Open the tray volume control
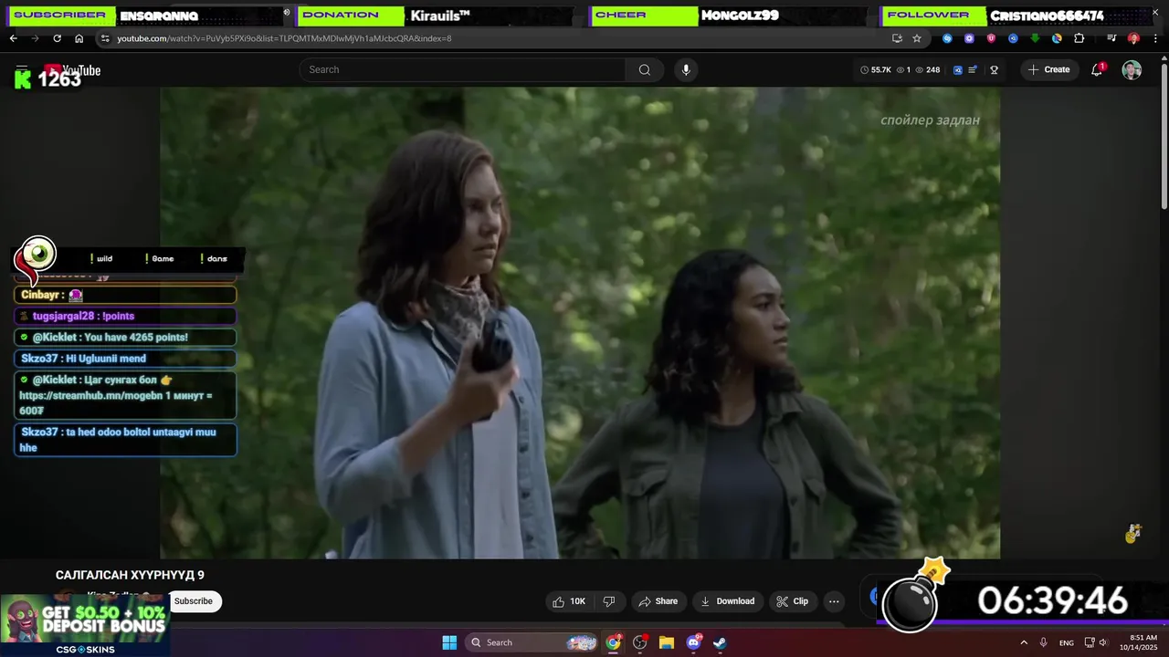Screen dimensions: 1169x657 pyautogui.click(x=1103, y=642)
